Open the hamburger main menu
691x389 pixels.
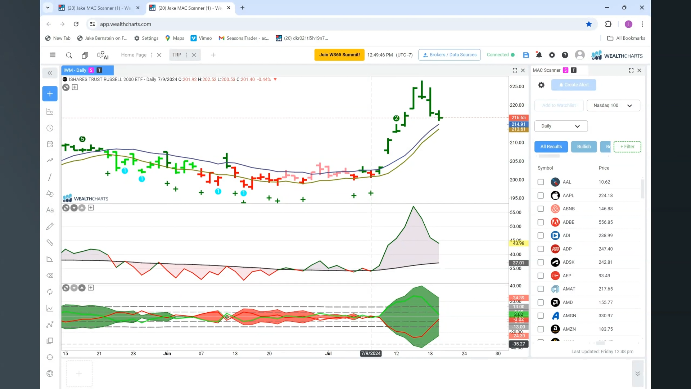53,55
